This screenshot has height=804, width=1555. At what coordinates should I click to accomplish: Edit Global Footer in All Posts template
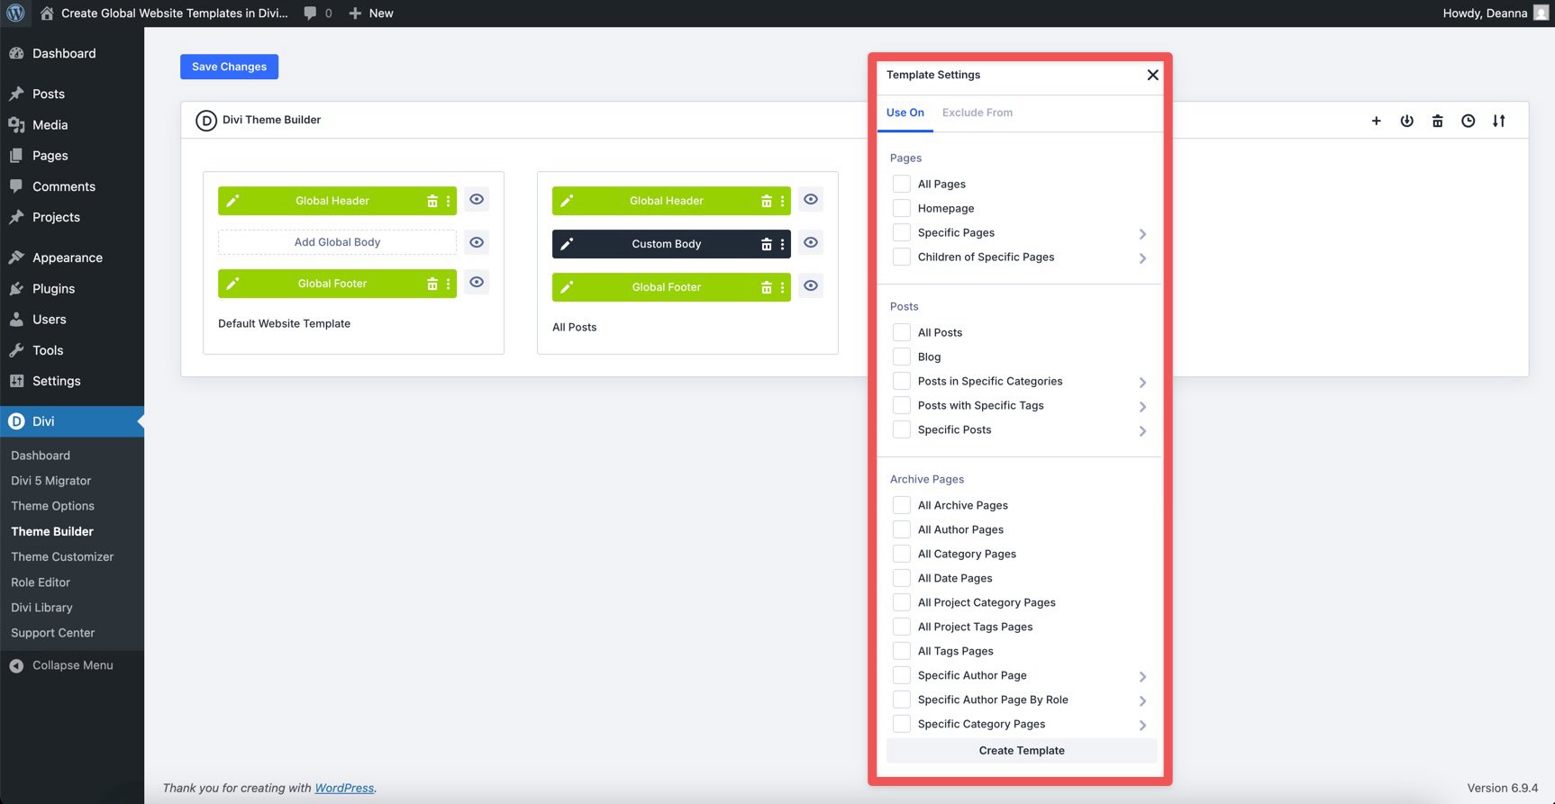pyautogui.click(x=567, y=287)
